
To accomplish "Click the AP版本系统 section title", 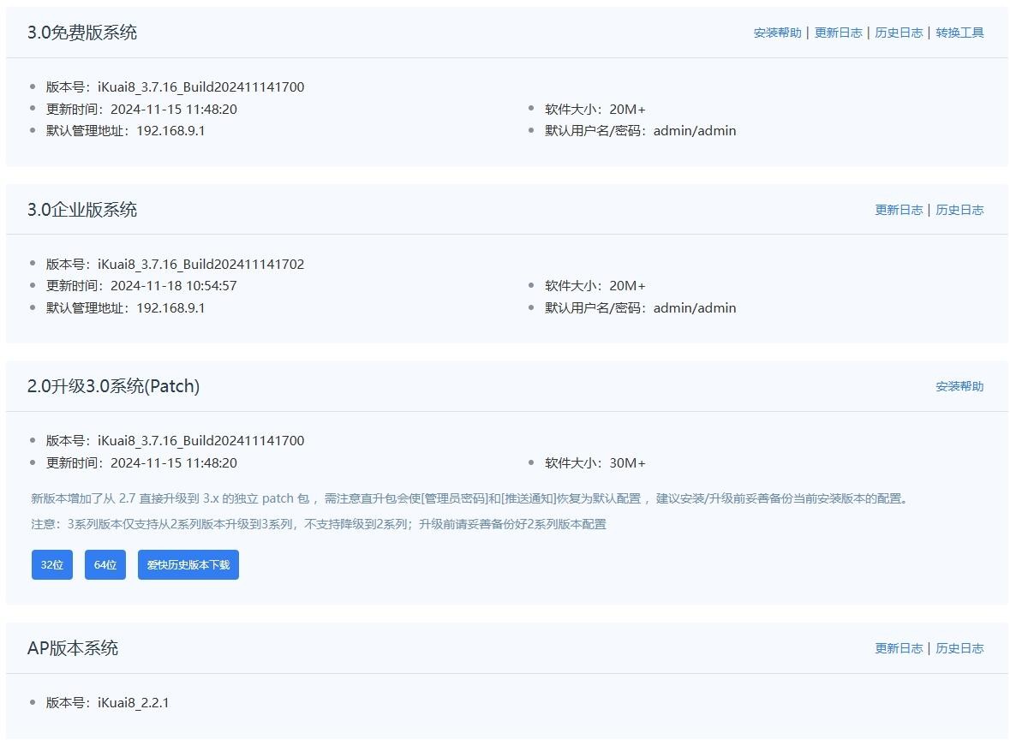I will [73, 648].
